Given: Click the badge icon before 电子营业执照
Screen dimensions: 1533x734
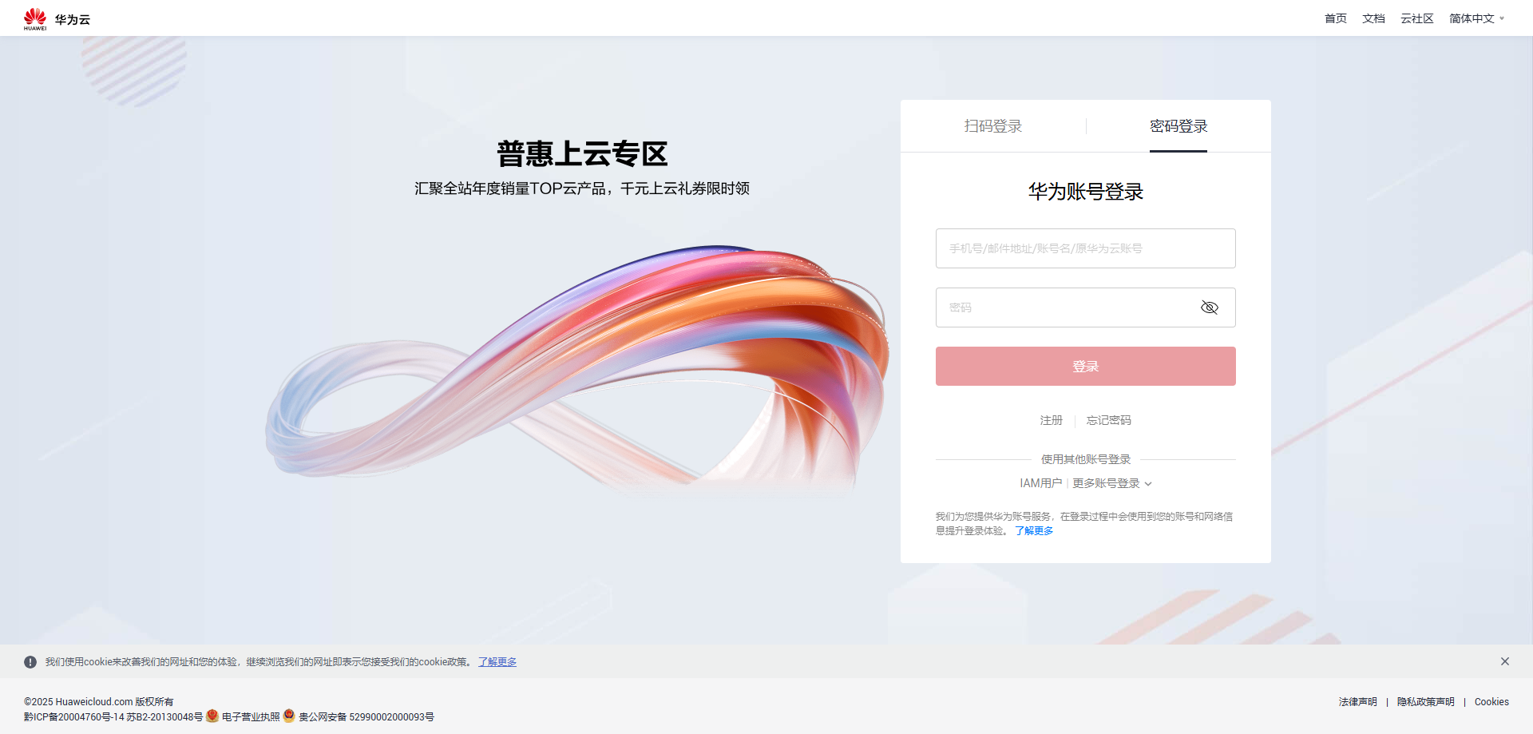Looking at the screenshot, I should [212, 716].
